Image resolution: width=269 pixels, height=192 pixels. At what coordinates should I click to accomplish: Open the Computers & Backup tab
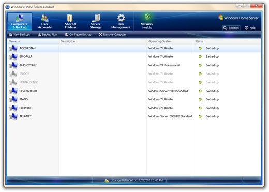point(20,21)
